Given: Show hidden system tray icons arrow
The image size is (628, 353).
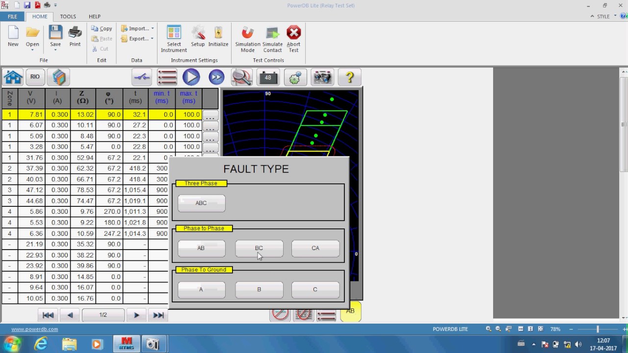Looking at the screenshot, I should click(534, 344).
